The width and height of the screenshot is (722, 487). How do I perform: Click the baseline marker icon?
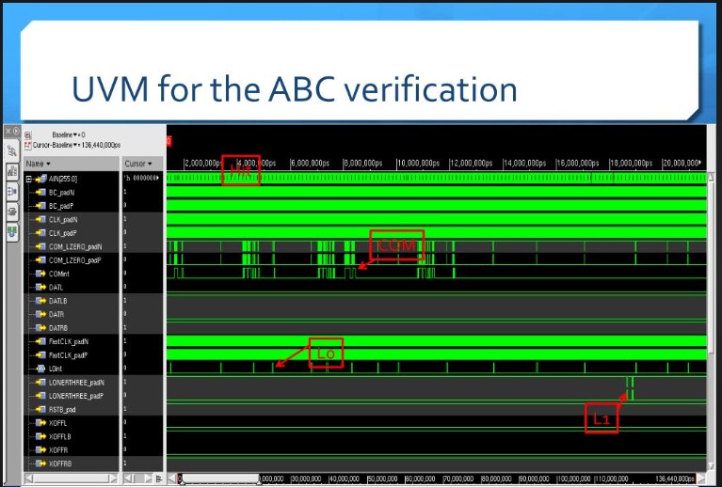[27, 135]
